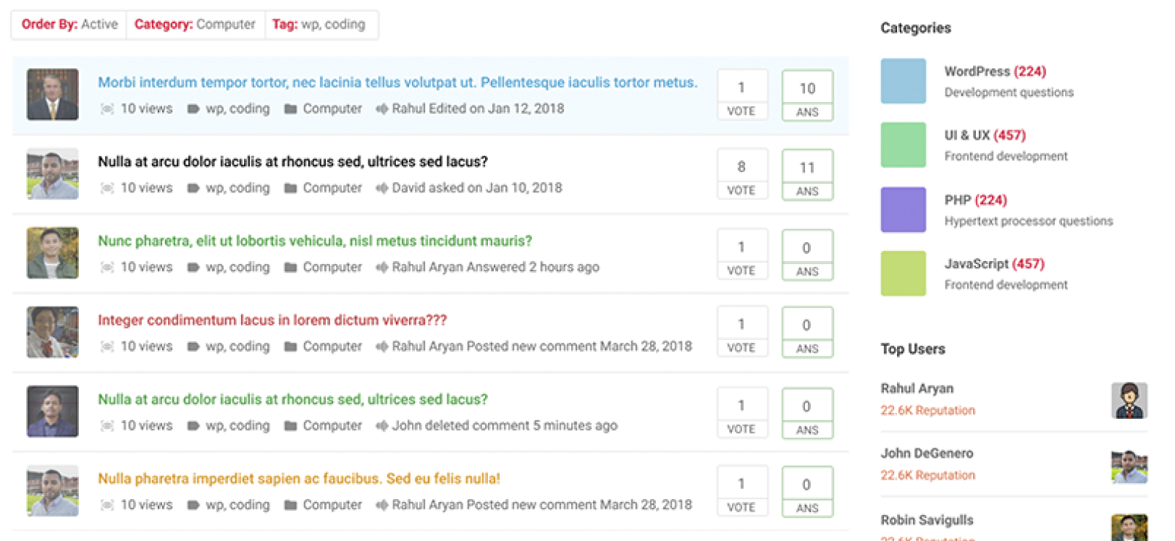Open question Integer condimentum lacus in lorem
Screen dimensions: 1175x541
(x=272, y=320)
